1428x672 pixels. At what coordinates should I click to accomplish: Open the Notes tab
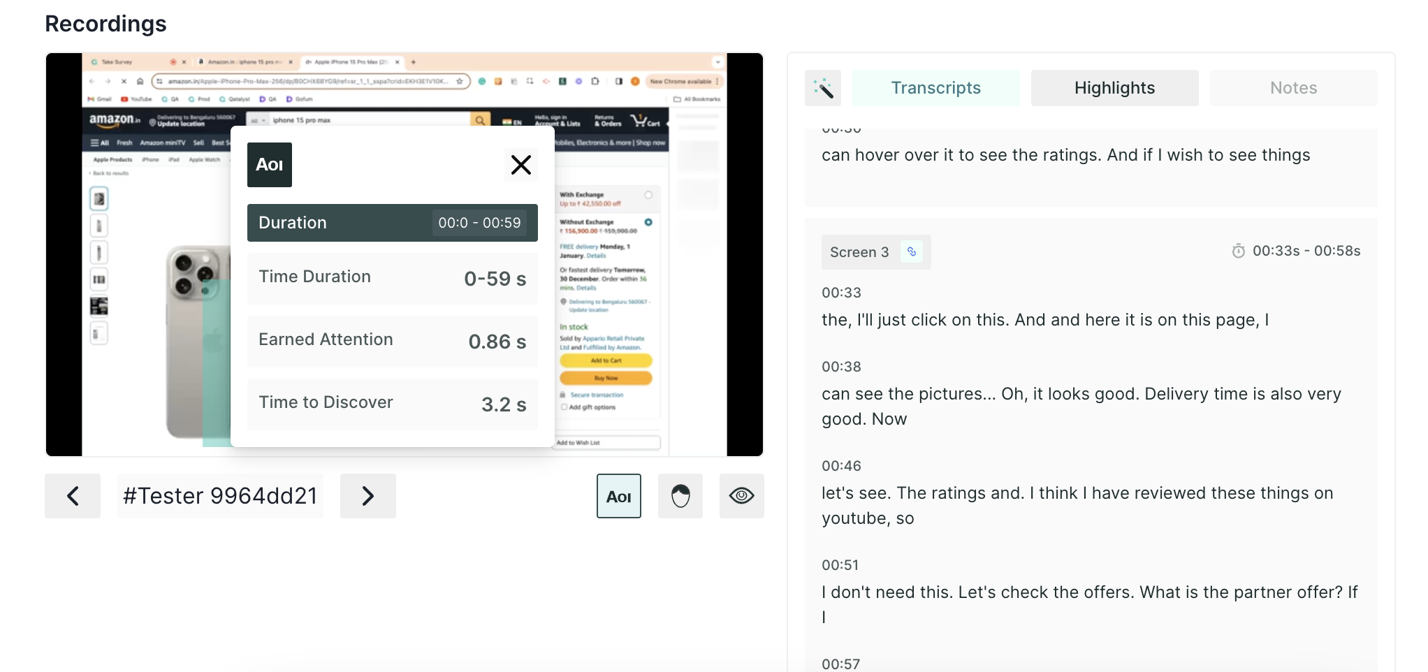click(1294, 88)
